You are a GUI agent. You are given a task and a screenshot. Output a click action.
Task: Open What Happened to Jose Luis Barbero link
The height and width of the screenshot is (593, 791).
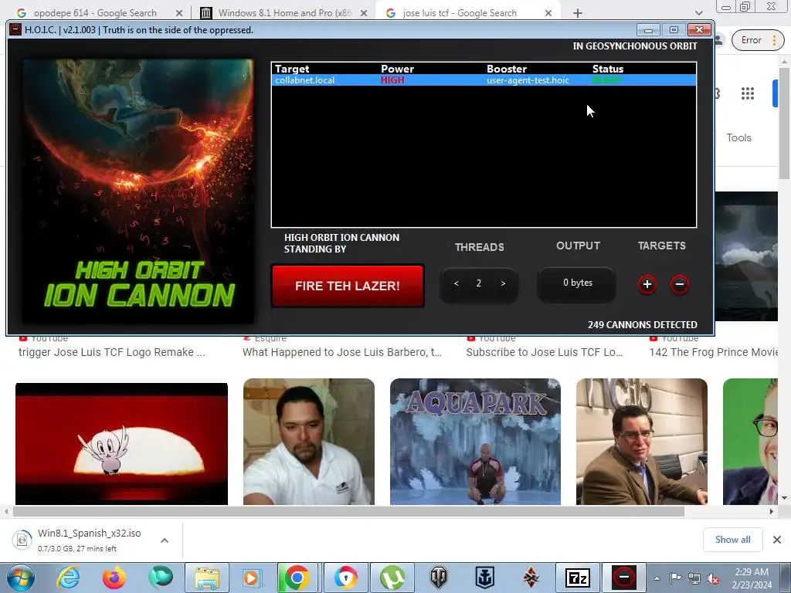pyautogui.click(x=342, y=352)
